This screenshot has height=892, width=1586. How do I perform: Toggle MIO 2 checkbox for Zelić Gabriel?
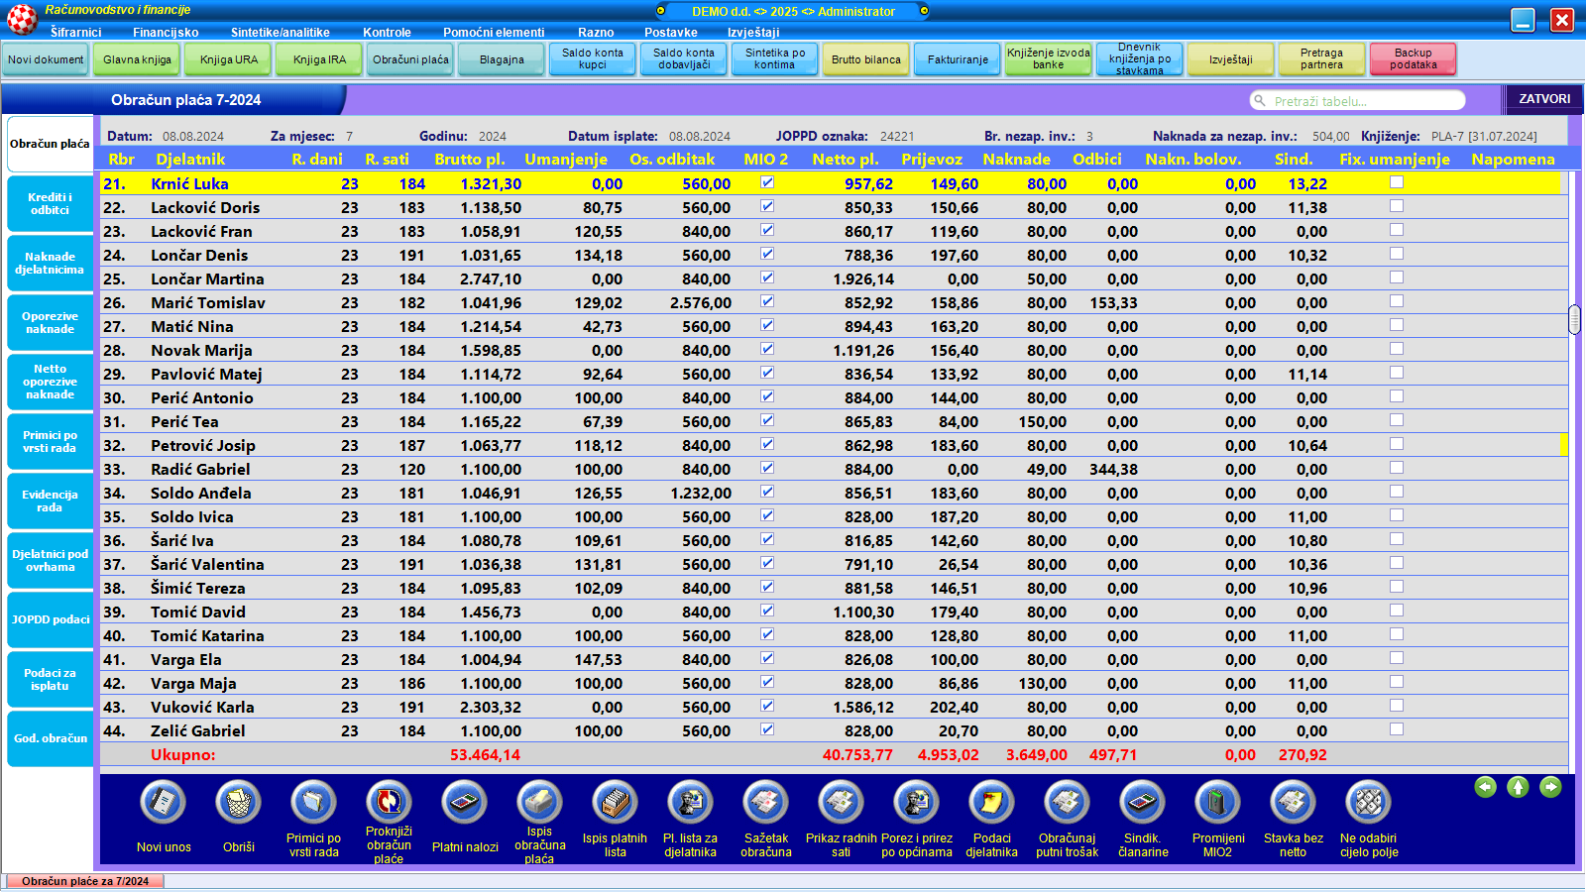(x=767, y=729)
